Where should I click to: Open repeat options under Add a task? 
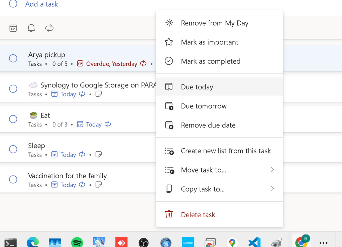[49, 28]
